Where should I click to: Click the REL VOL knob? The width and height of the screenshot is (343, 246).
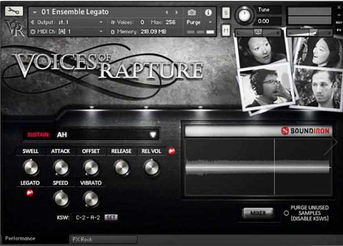(152, 168)
